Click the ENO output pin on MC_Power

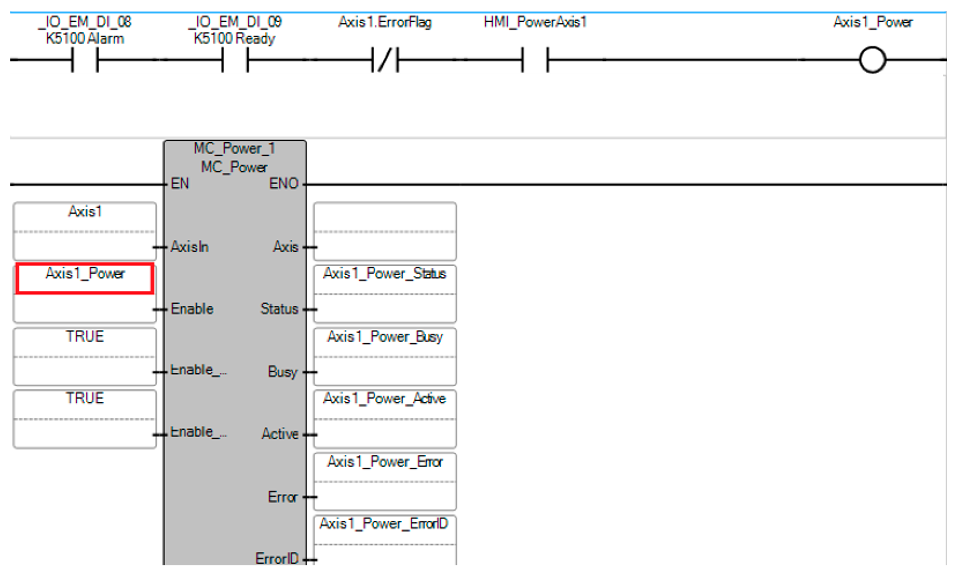283,184
